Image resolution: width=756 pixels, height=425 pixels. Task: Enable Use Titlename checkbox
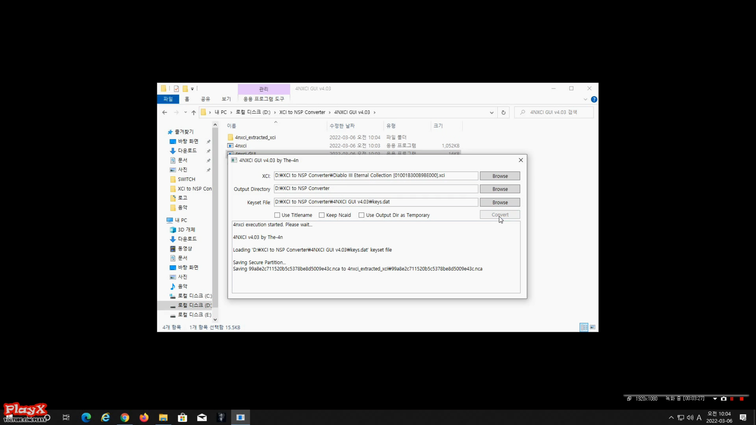[277, 215]
